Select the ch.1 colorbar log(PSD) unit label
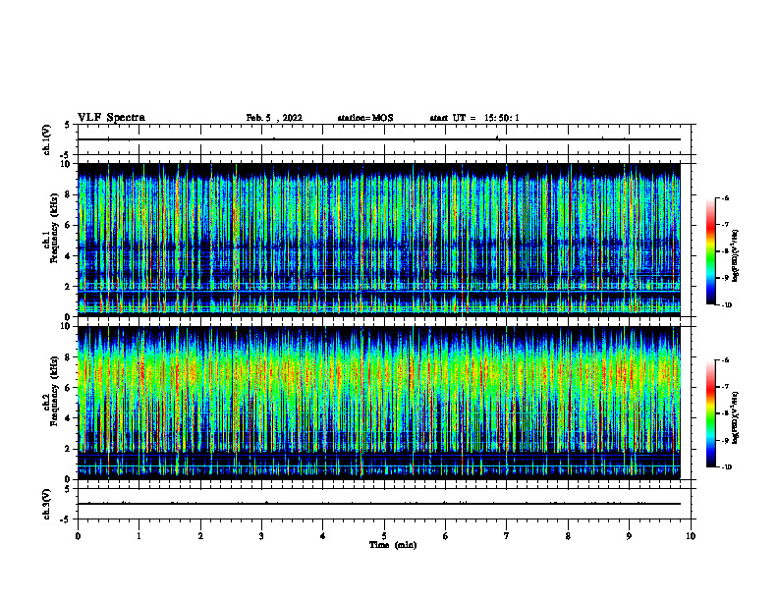 736,255
